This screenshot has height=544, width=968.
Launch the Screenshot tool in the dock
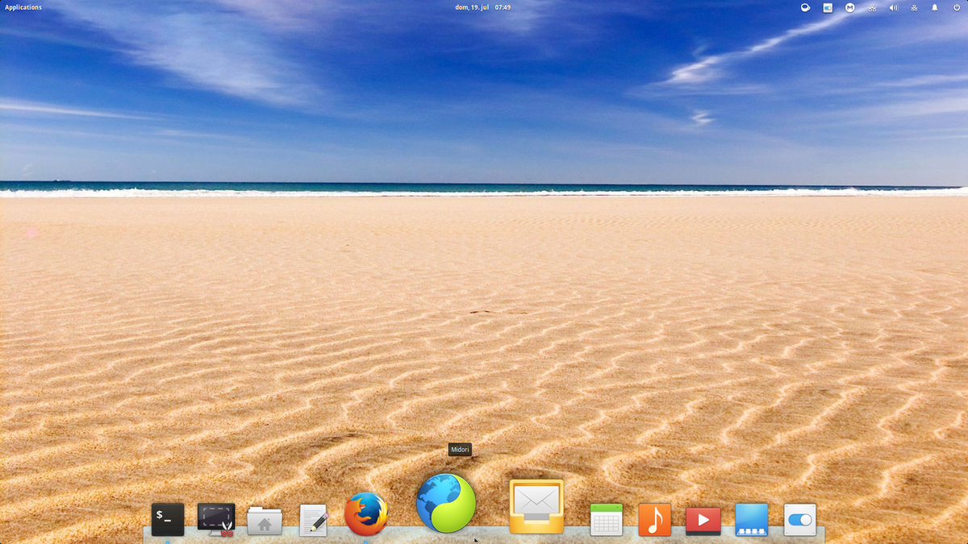216,520
